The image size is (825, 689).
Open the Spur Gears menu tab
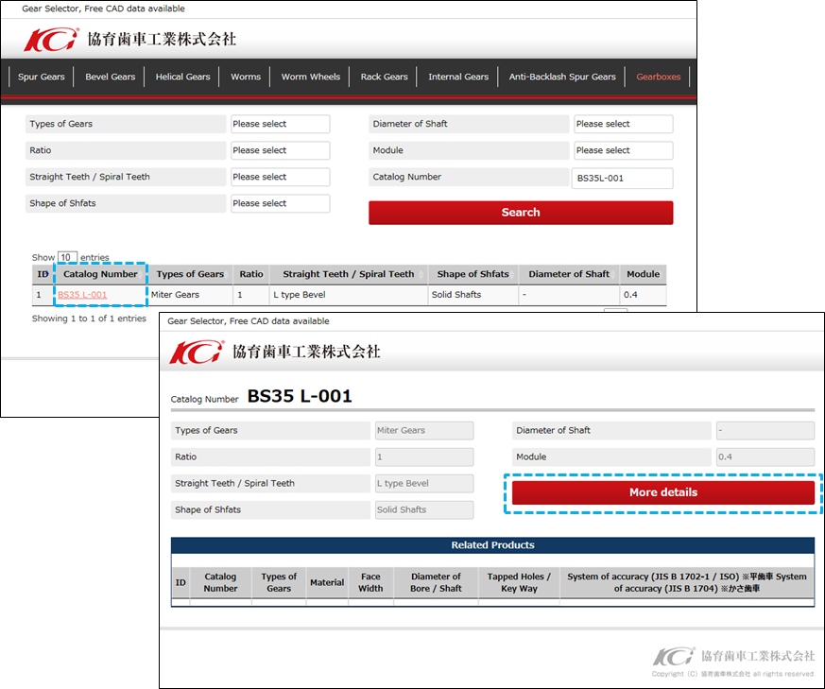42,77
